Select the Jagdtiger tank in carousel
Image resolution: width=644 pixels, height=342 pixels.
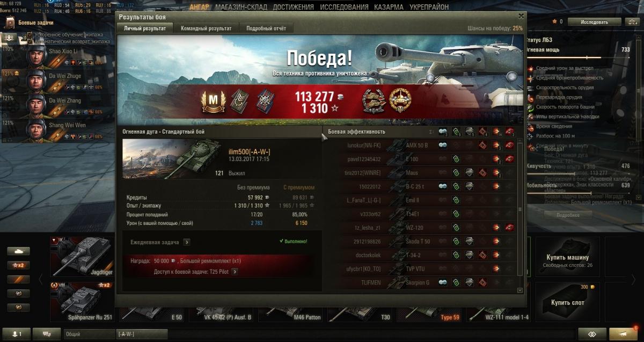tap(81, 256)
